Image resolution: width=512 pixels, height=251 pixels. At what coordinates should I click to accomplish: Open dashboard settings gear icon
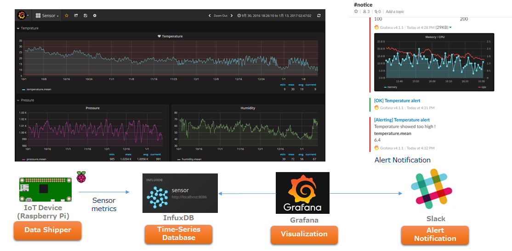pyautogui.click(x=95, y=15)
